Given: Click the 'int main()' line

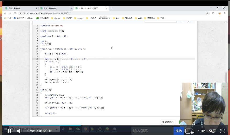Looking at the screenshot, I should (46, 90).
